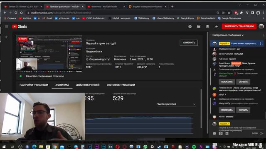Image resolution: width=266 pixels, height=149 pixels.
Task: Switch to 'Виджет последних сообщений' browser tab
Action: tap(148, 7)
